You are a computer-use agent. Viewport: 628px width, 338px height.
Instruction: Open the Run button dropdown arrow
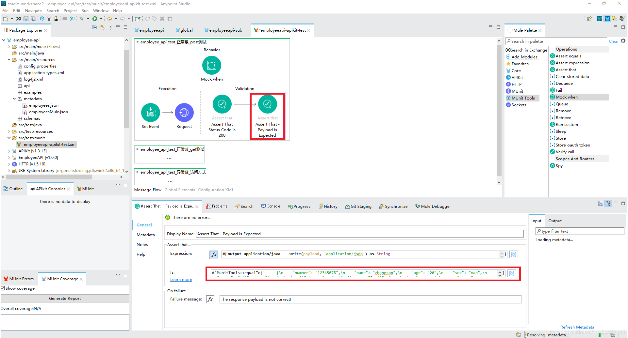point(101,19)
